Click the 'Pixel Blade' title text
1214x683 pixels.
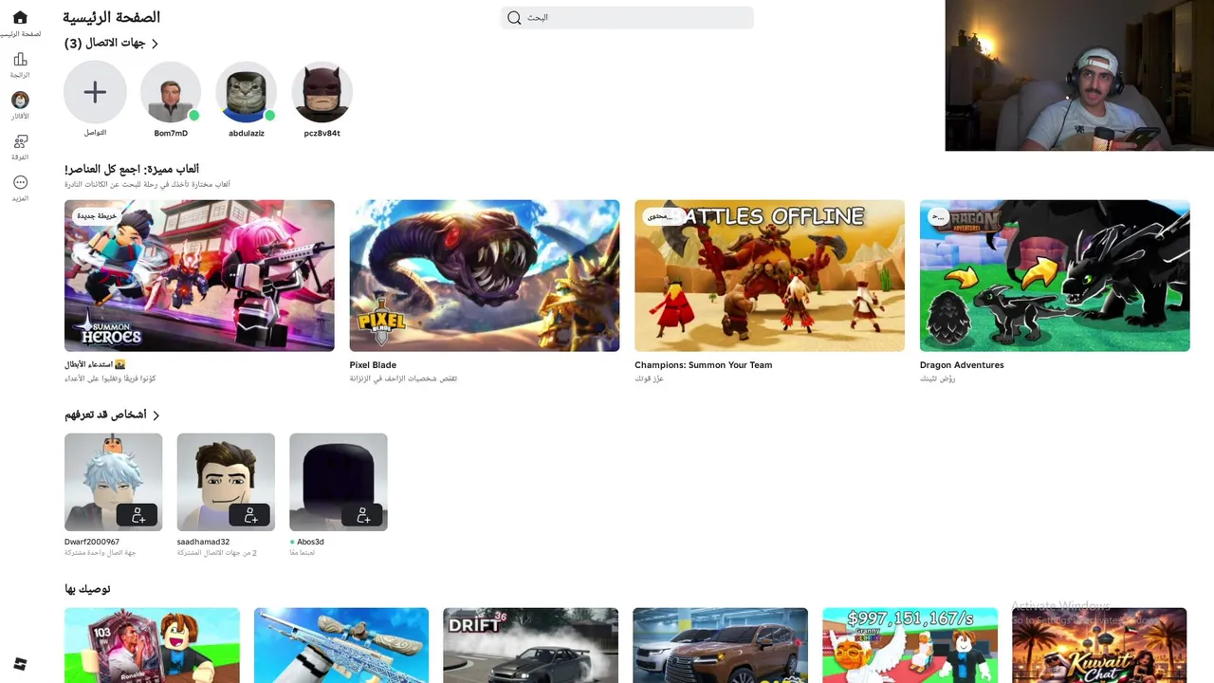[373, 365]
